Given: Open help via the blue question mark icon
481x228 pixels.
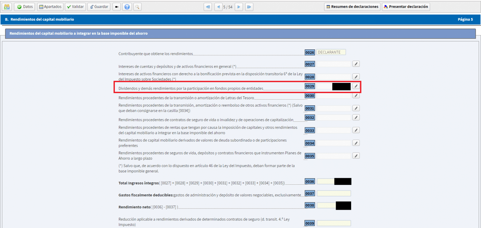Looking at the screenshot, I should point(127,6).
